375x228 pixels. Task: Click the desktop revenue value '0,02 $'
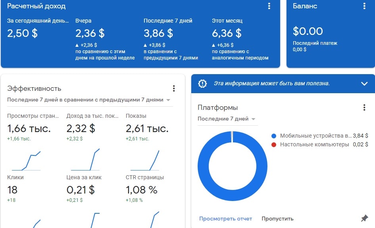[360, 144]
